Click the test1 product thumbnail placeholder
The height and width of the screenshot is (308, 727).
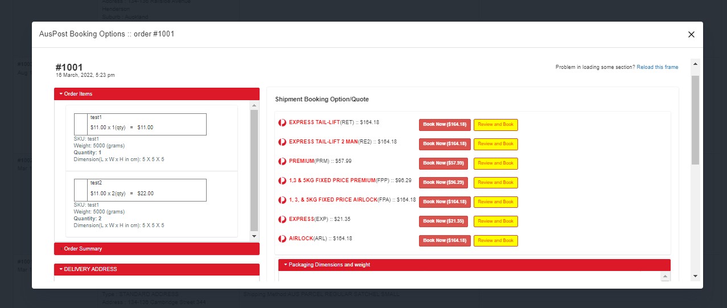pos(80,124)
